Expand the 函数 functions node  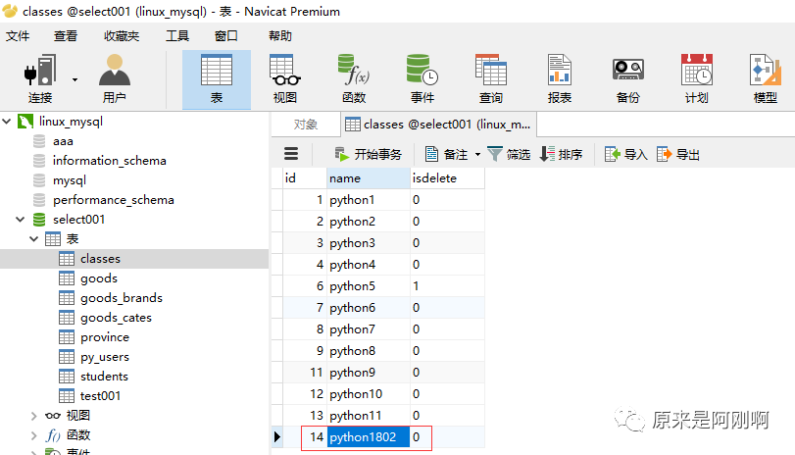[x=34, y=435]
